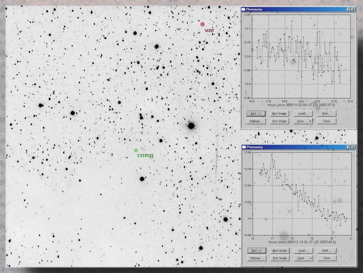
Task: Click the lower Photometry window title icon
Action: (244, 147)
